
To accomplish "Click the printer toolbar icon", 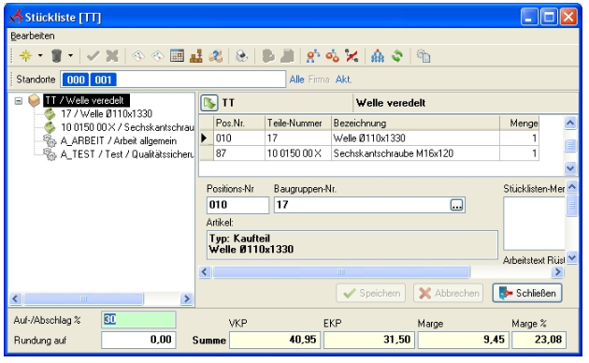I will pyautogui.click(x=242, y=56).
